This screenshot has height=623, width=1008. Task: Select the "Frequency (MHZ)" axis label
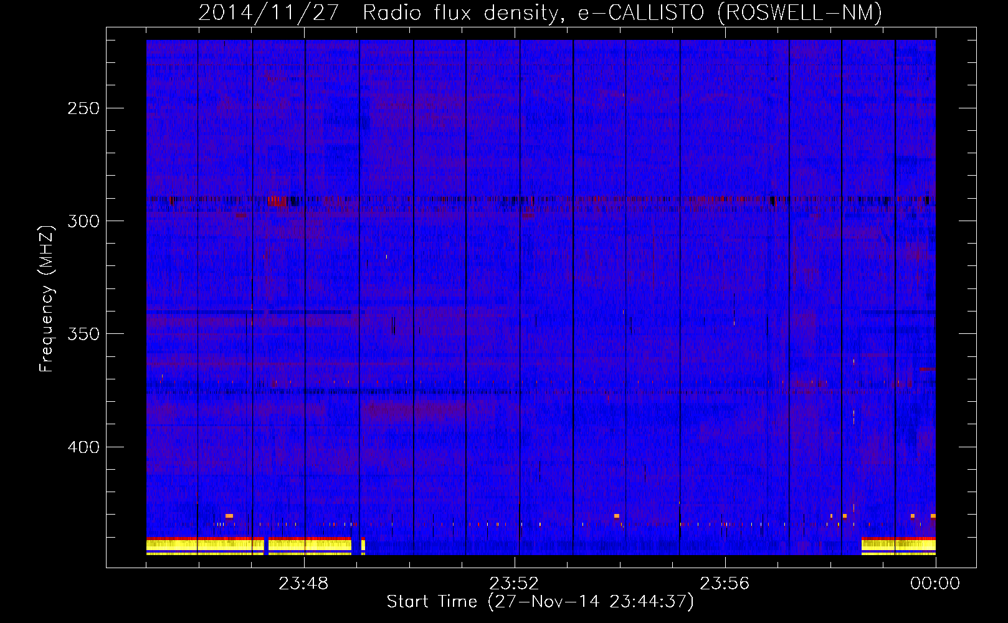point(47,299)
